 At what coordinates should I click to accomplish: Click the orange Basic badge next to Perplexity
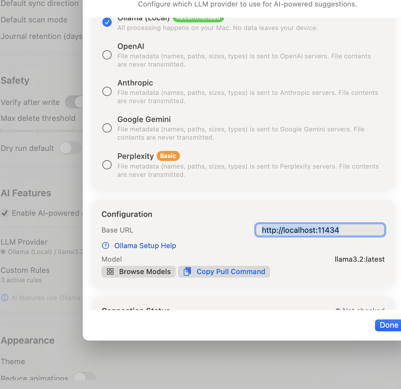point(168,156)
